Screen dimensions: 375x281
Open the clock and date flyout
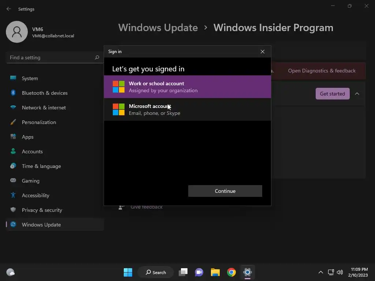click(358, 272)
